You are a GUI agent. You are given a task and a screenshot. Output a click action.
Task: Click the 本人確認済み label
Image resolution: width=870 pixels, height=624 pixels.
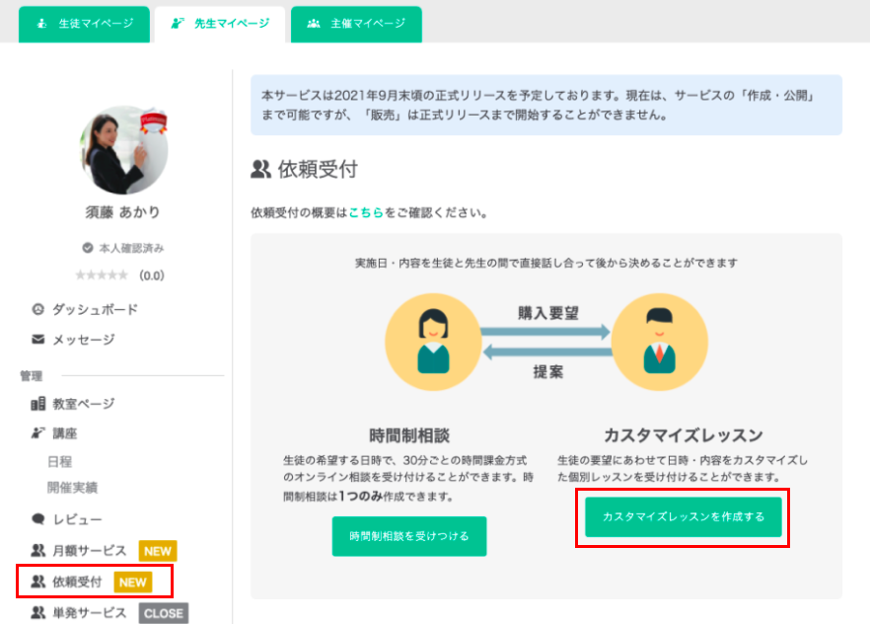pos(131,248)
